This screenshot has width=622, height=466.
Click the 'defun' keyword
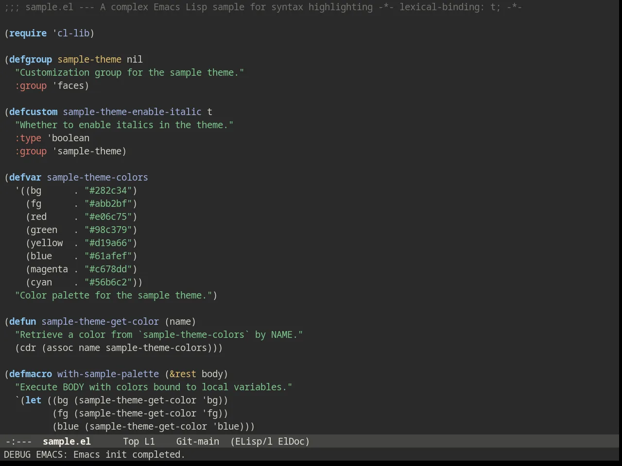click(x=23, y=321)
